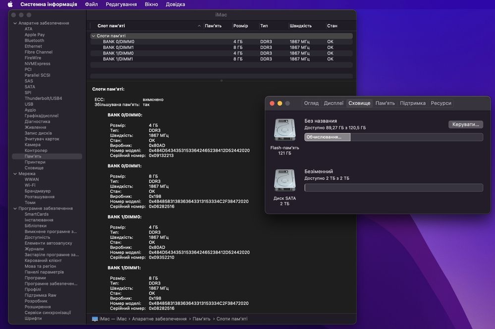Image resolution: width=495 pixels, height=329 pixels.
Task: Select Журнали in the sidebar
Action: point(34,249)
